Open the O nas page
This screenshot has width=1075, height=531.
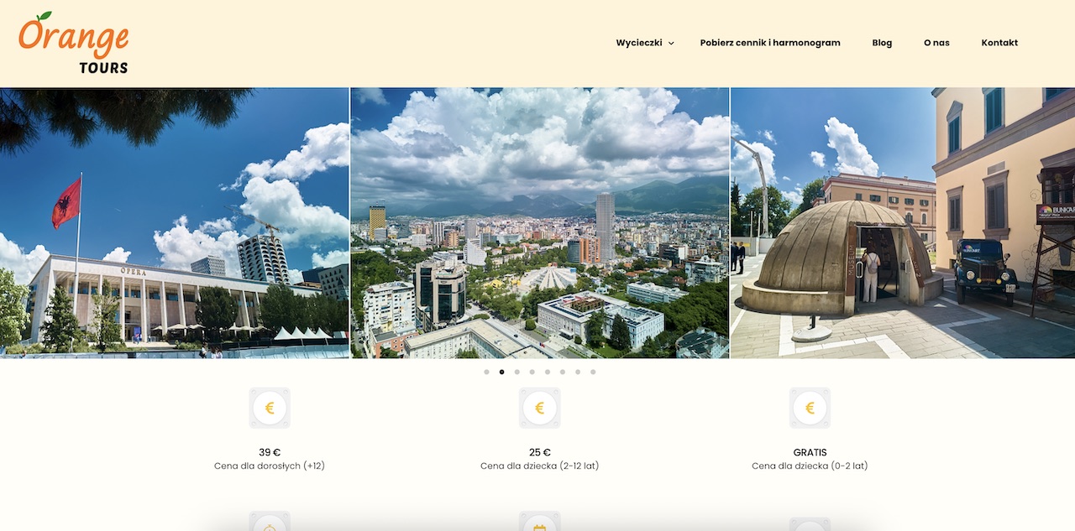(x=936, y=43)
